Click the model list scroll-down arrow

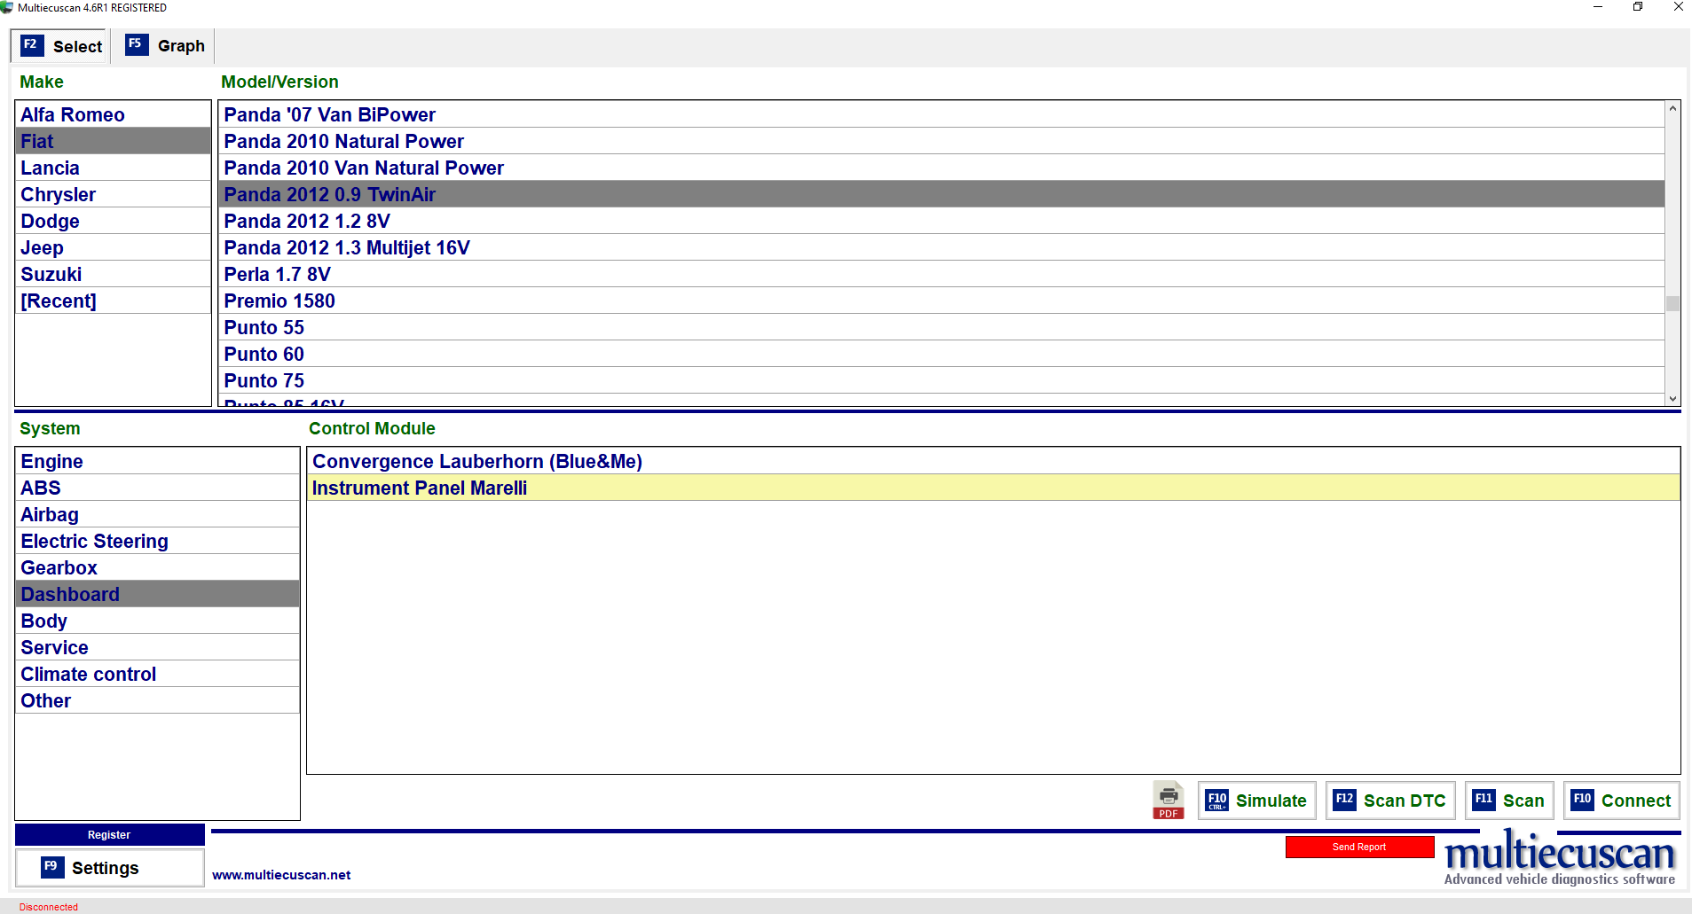pyautogui.click(x=1672, y=399)
